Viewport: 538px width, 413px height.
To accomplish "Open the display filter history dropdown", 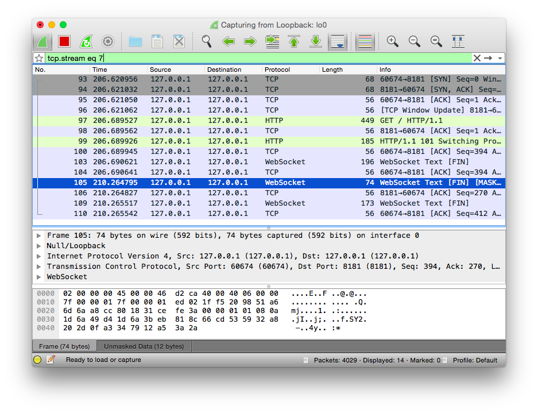I will pos(500,58).
